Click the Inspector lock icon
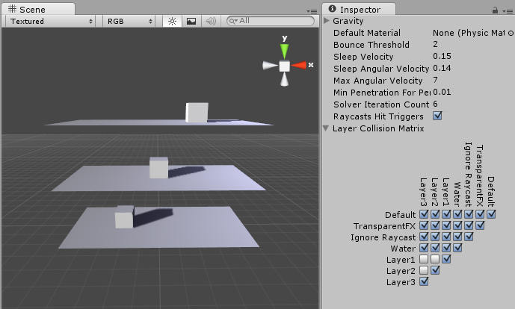Image resolution: width=515 pixels, height=309 pixels. [496, 10]
